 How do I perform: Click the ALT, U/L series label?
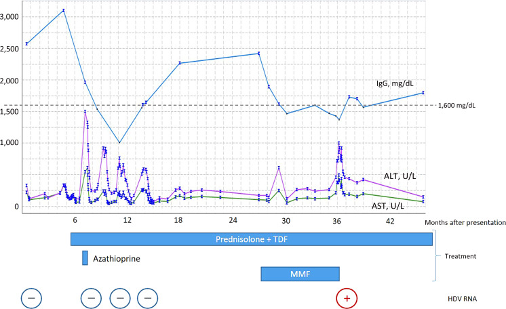400,176
